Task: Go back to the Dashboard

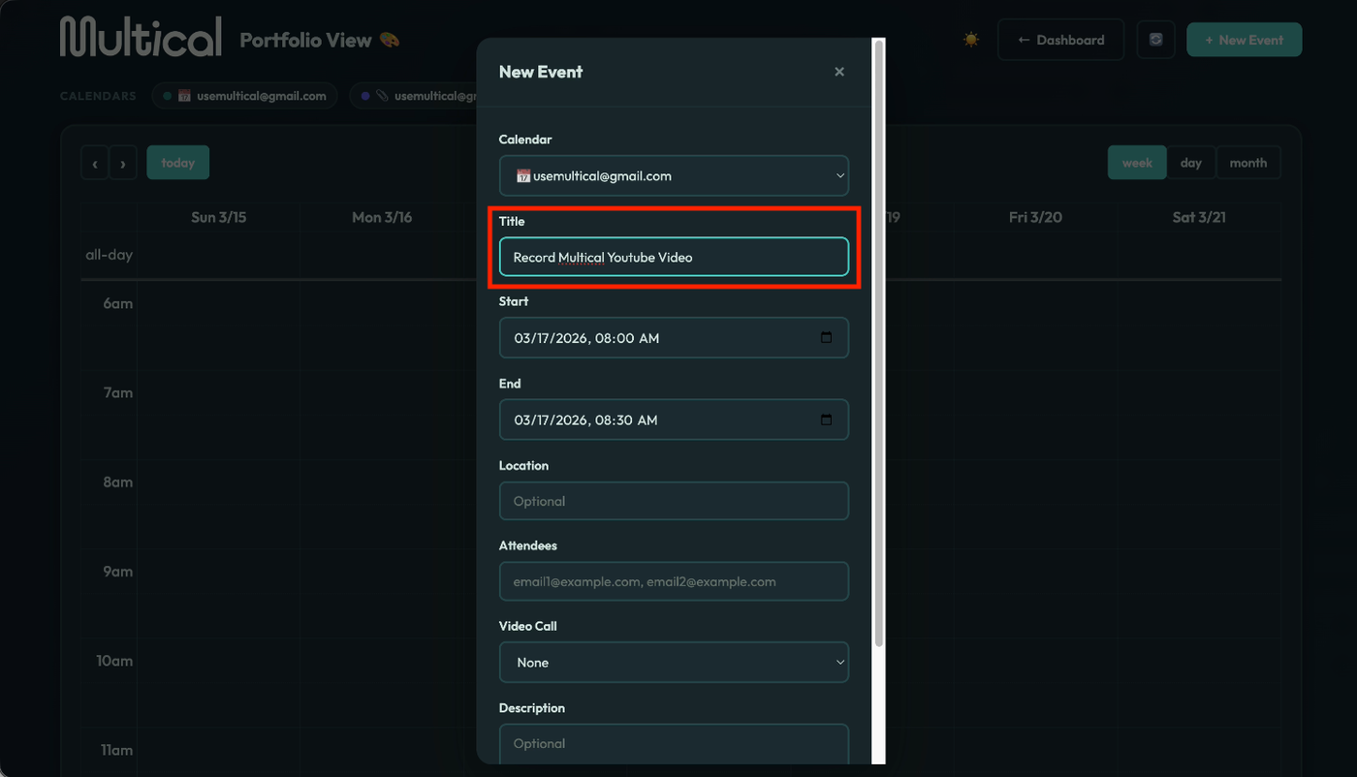Action: (1060, 40)
